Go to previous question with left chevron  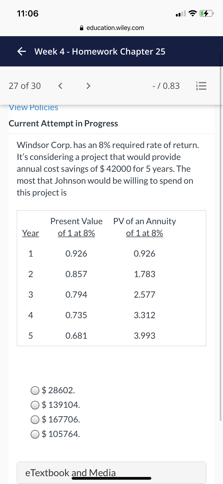tap(60, 86)
